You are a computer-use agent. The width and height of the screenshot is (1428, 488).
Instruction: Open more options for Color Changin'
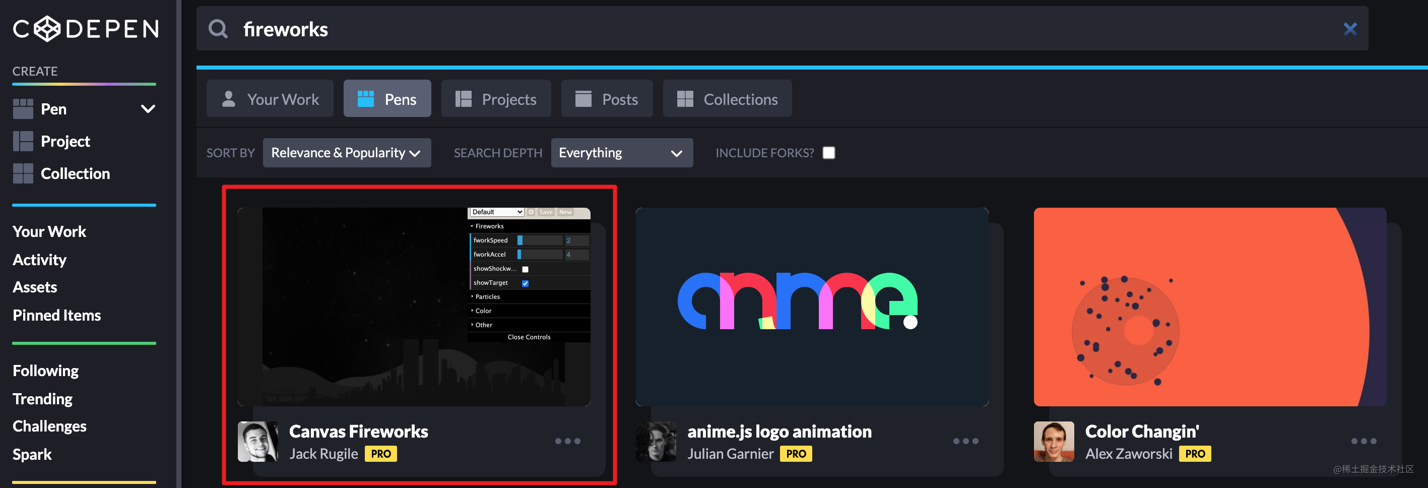(1363, 441)
